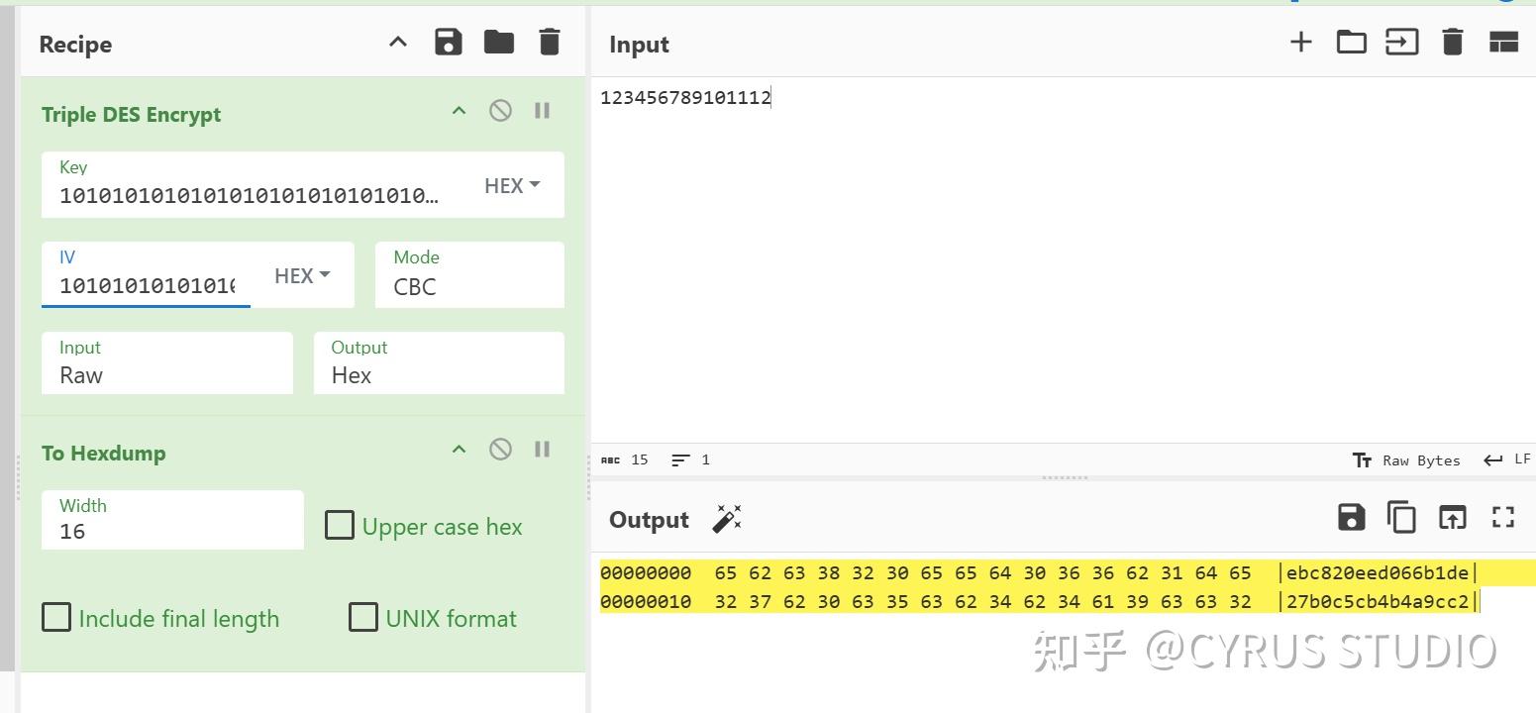Maximise the Output pane
This screenshot has height=713, width=1536.
click(1502, 517)
